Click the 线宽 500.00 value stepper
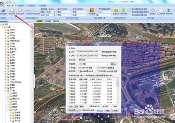The image size is (175, 123). pyautogui.click(x=55, y=12)
